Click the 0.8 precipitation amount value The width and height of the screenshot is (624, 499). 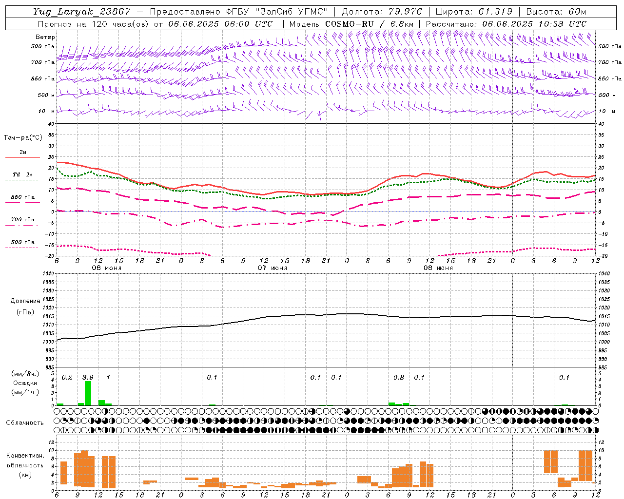(x=399, y=377)
